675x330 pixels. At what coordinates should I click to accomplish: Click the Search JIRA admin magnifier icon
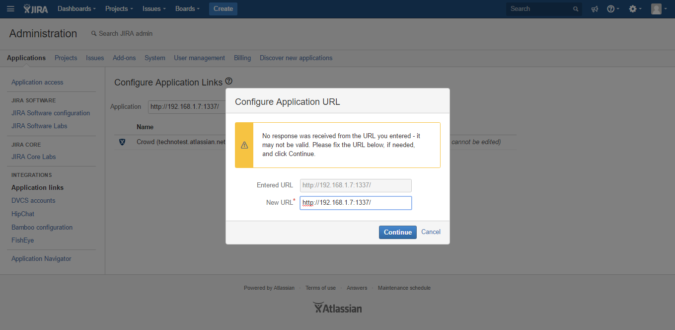tap(93, 34)
